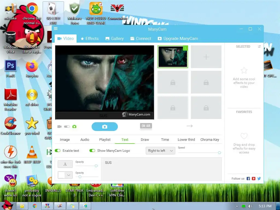
Task: Add a new video source with plus slot
Action: coord(206,57)
